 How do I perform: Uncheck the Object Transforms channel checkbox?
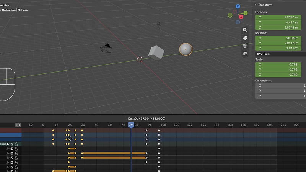tap(12, 144)
